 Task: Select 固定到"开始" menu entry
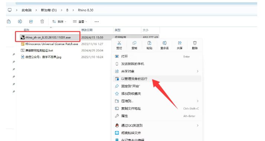(x=157, y=86)
